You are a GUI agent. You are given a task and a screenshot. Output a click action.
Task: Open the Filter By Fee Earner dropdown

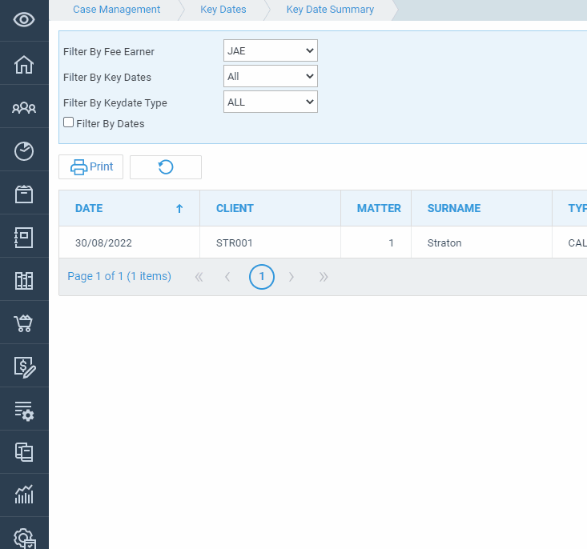click(x=270, y=50)
